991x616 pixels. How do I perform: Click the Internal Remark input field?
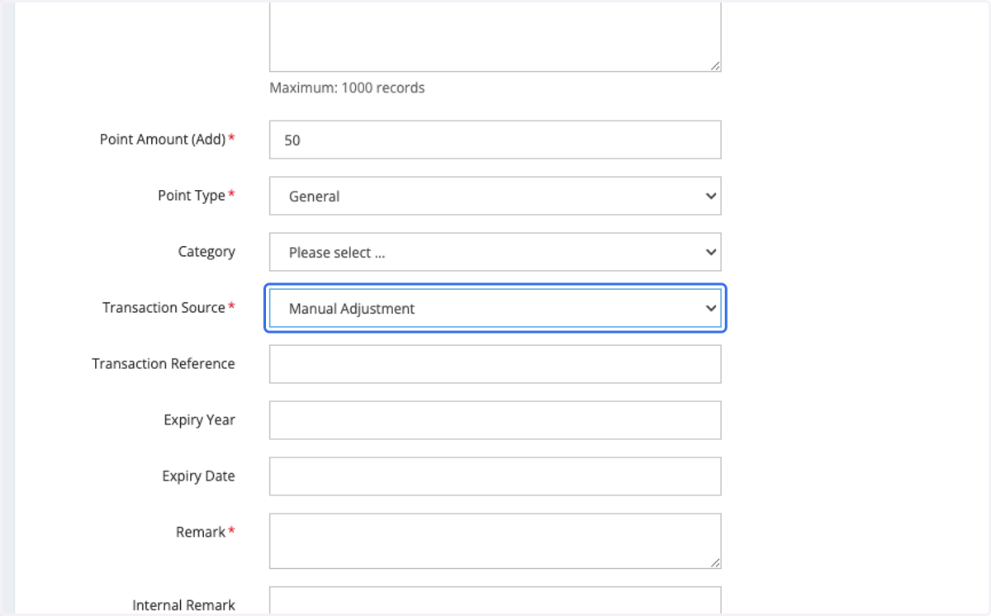point(495,600)
